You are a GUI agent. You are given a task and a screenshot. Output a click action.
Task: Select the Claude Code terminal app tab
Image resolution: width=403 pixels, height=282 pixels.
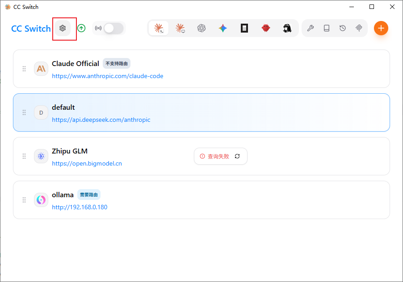click(159, 28)
